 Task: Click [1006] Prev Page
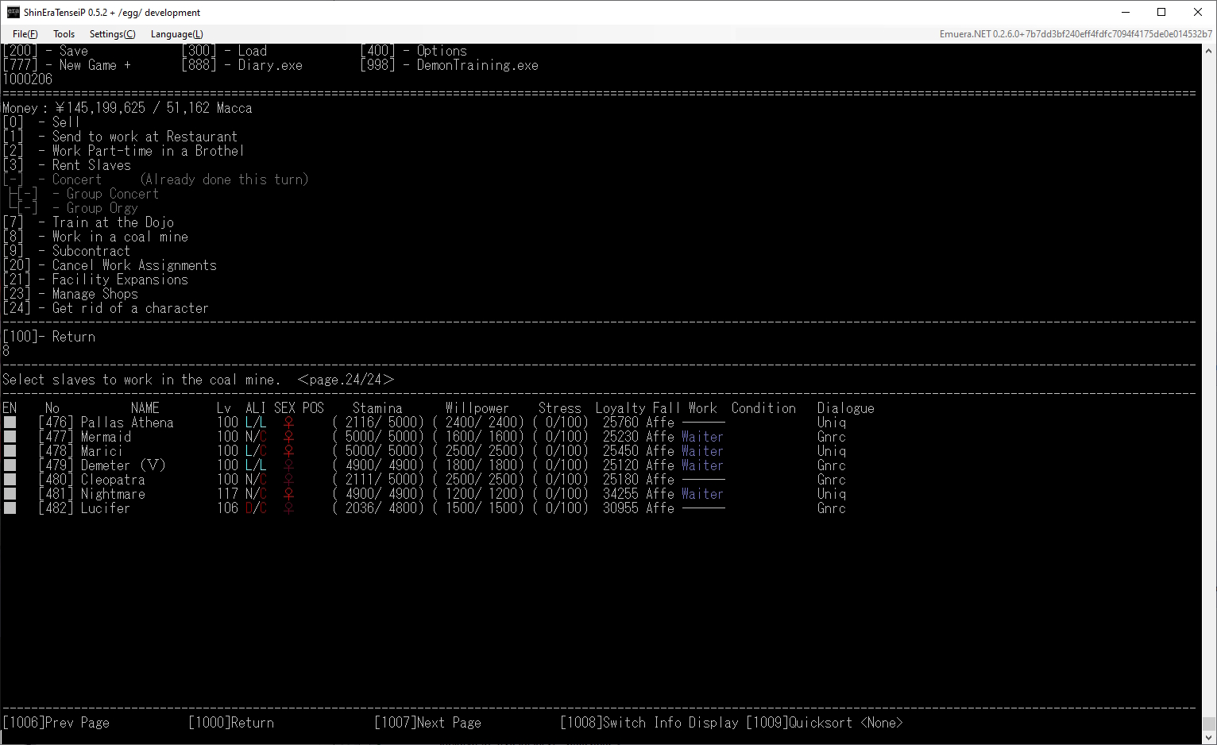point(56,723)
